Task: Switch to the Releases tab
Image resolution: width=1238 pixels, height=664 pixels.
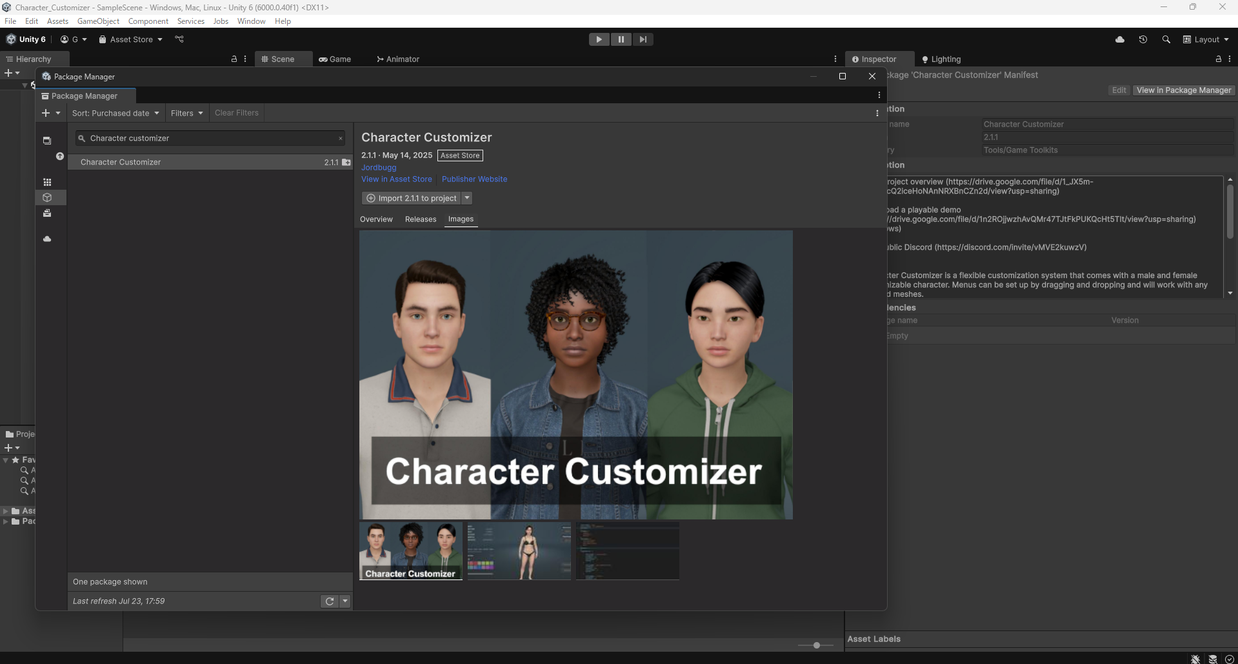Action: coord(421,219)
